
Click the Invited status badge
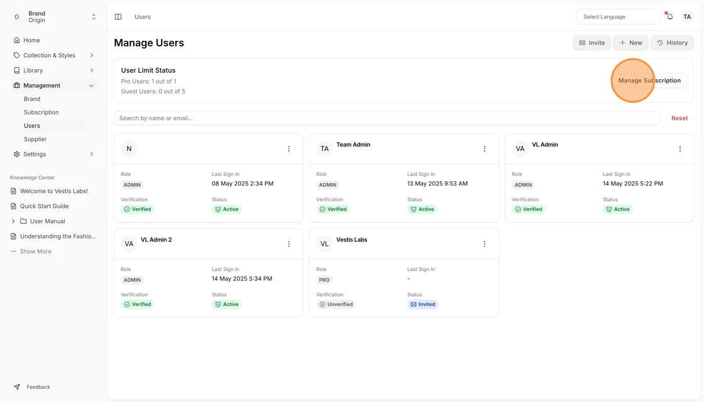[x=422, y=304]
